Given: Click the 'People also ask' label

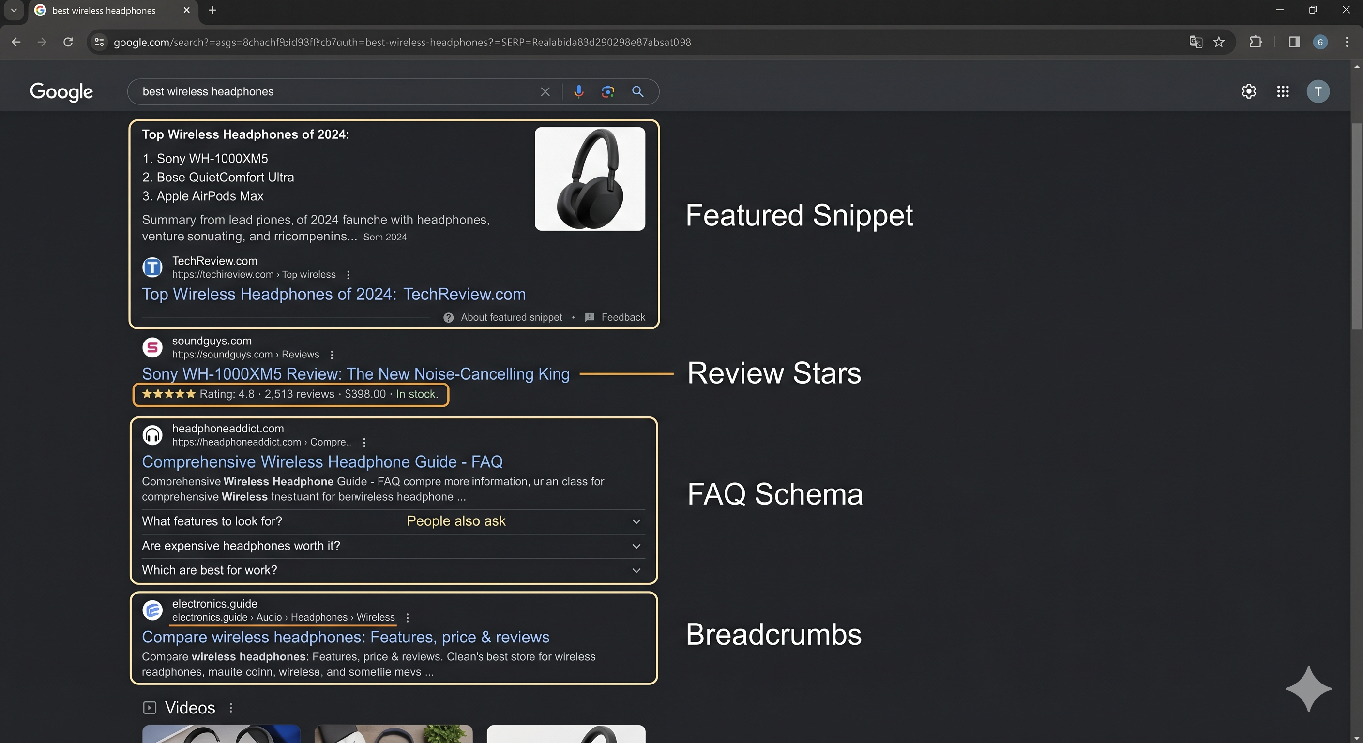Looking at the screenshot, I should (456, 521).
